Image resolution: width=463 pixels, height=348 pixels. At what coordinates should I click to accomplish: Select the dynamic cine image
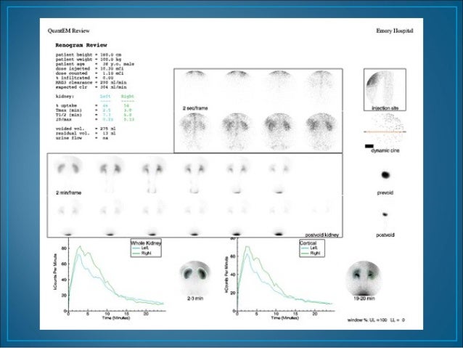click(385, 133)
